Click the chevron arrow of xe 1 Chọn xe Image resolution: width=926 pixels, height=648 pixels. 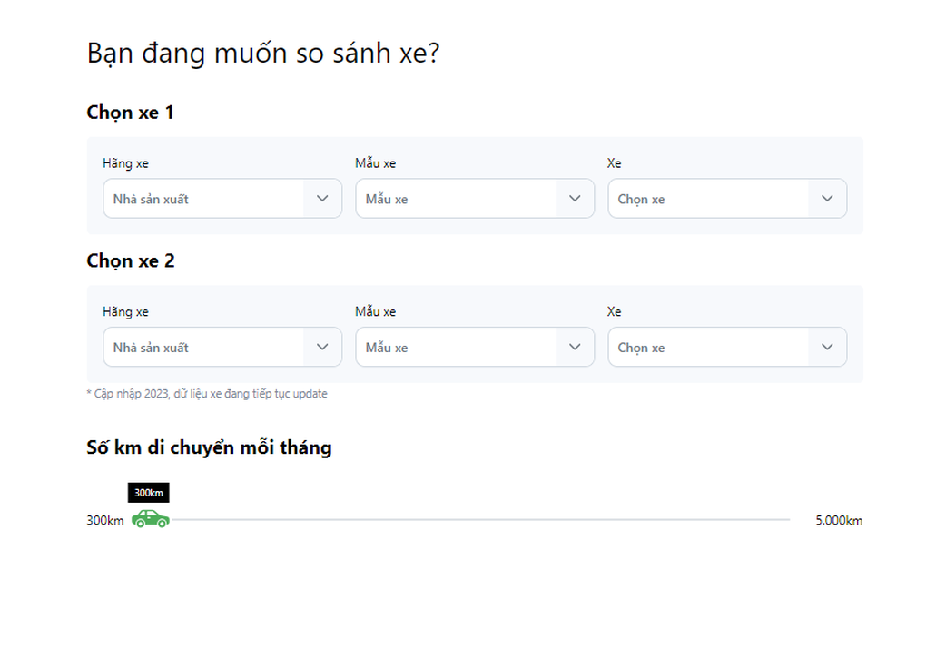[827, 198]
